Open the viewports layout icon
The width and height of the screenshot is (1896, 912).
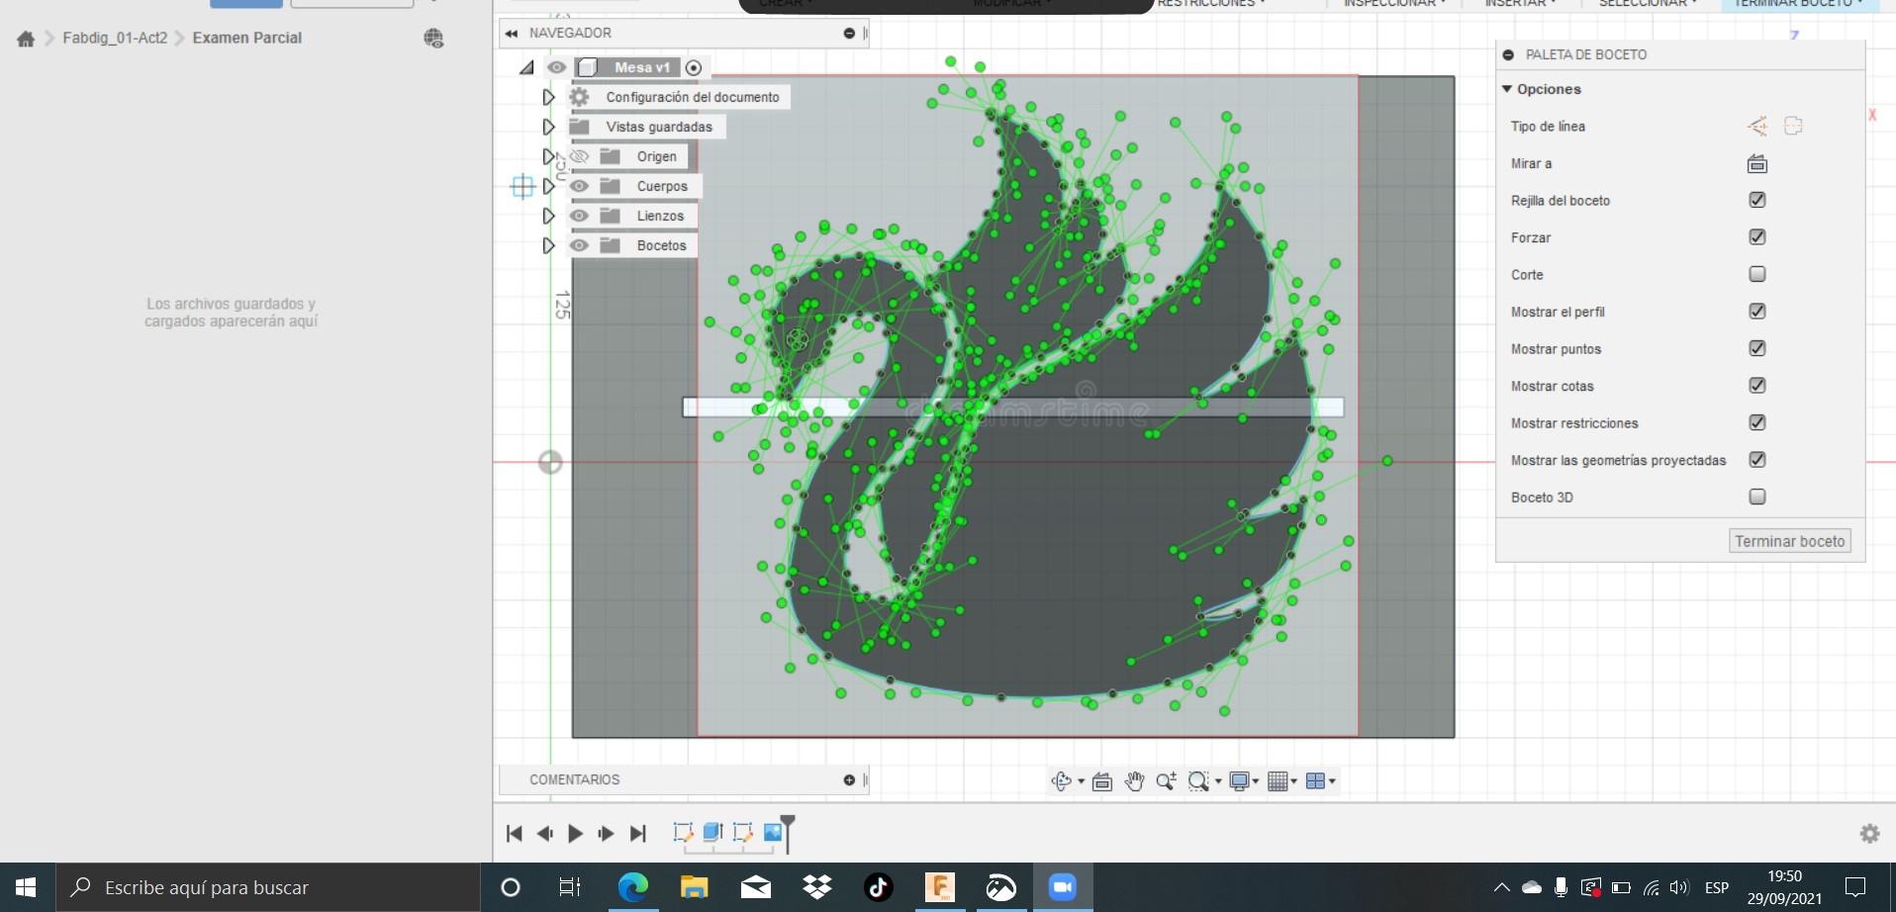pyautogui.click(x=1315, y=781)
